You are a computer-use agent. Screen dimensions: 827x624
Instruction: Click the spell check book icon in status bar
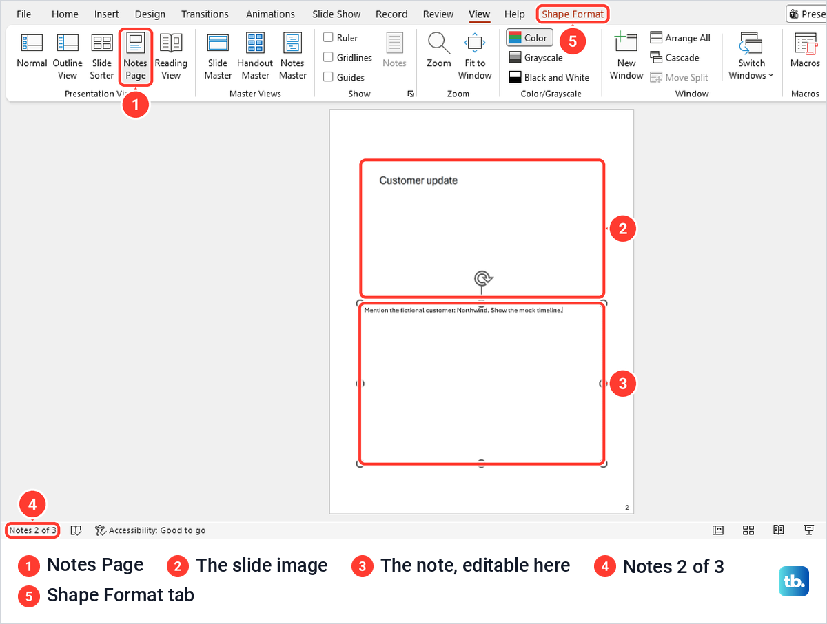click(76, 530)
